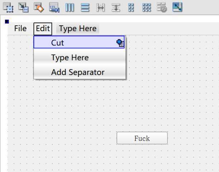Click the menu bar Type Here placeholder
The image size is (219, 172).
(x=78, y=29)
